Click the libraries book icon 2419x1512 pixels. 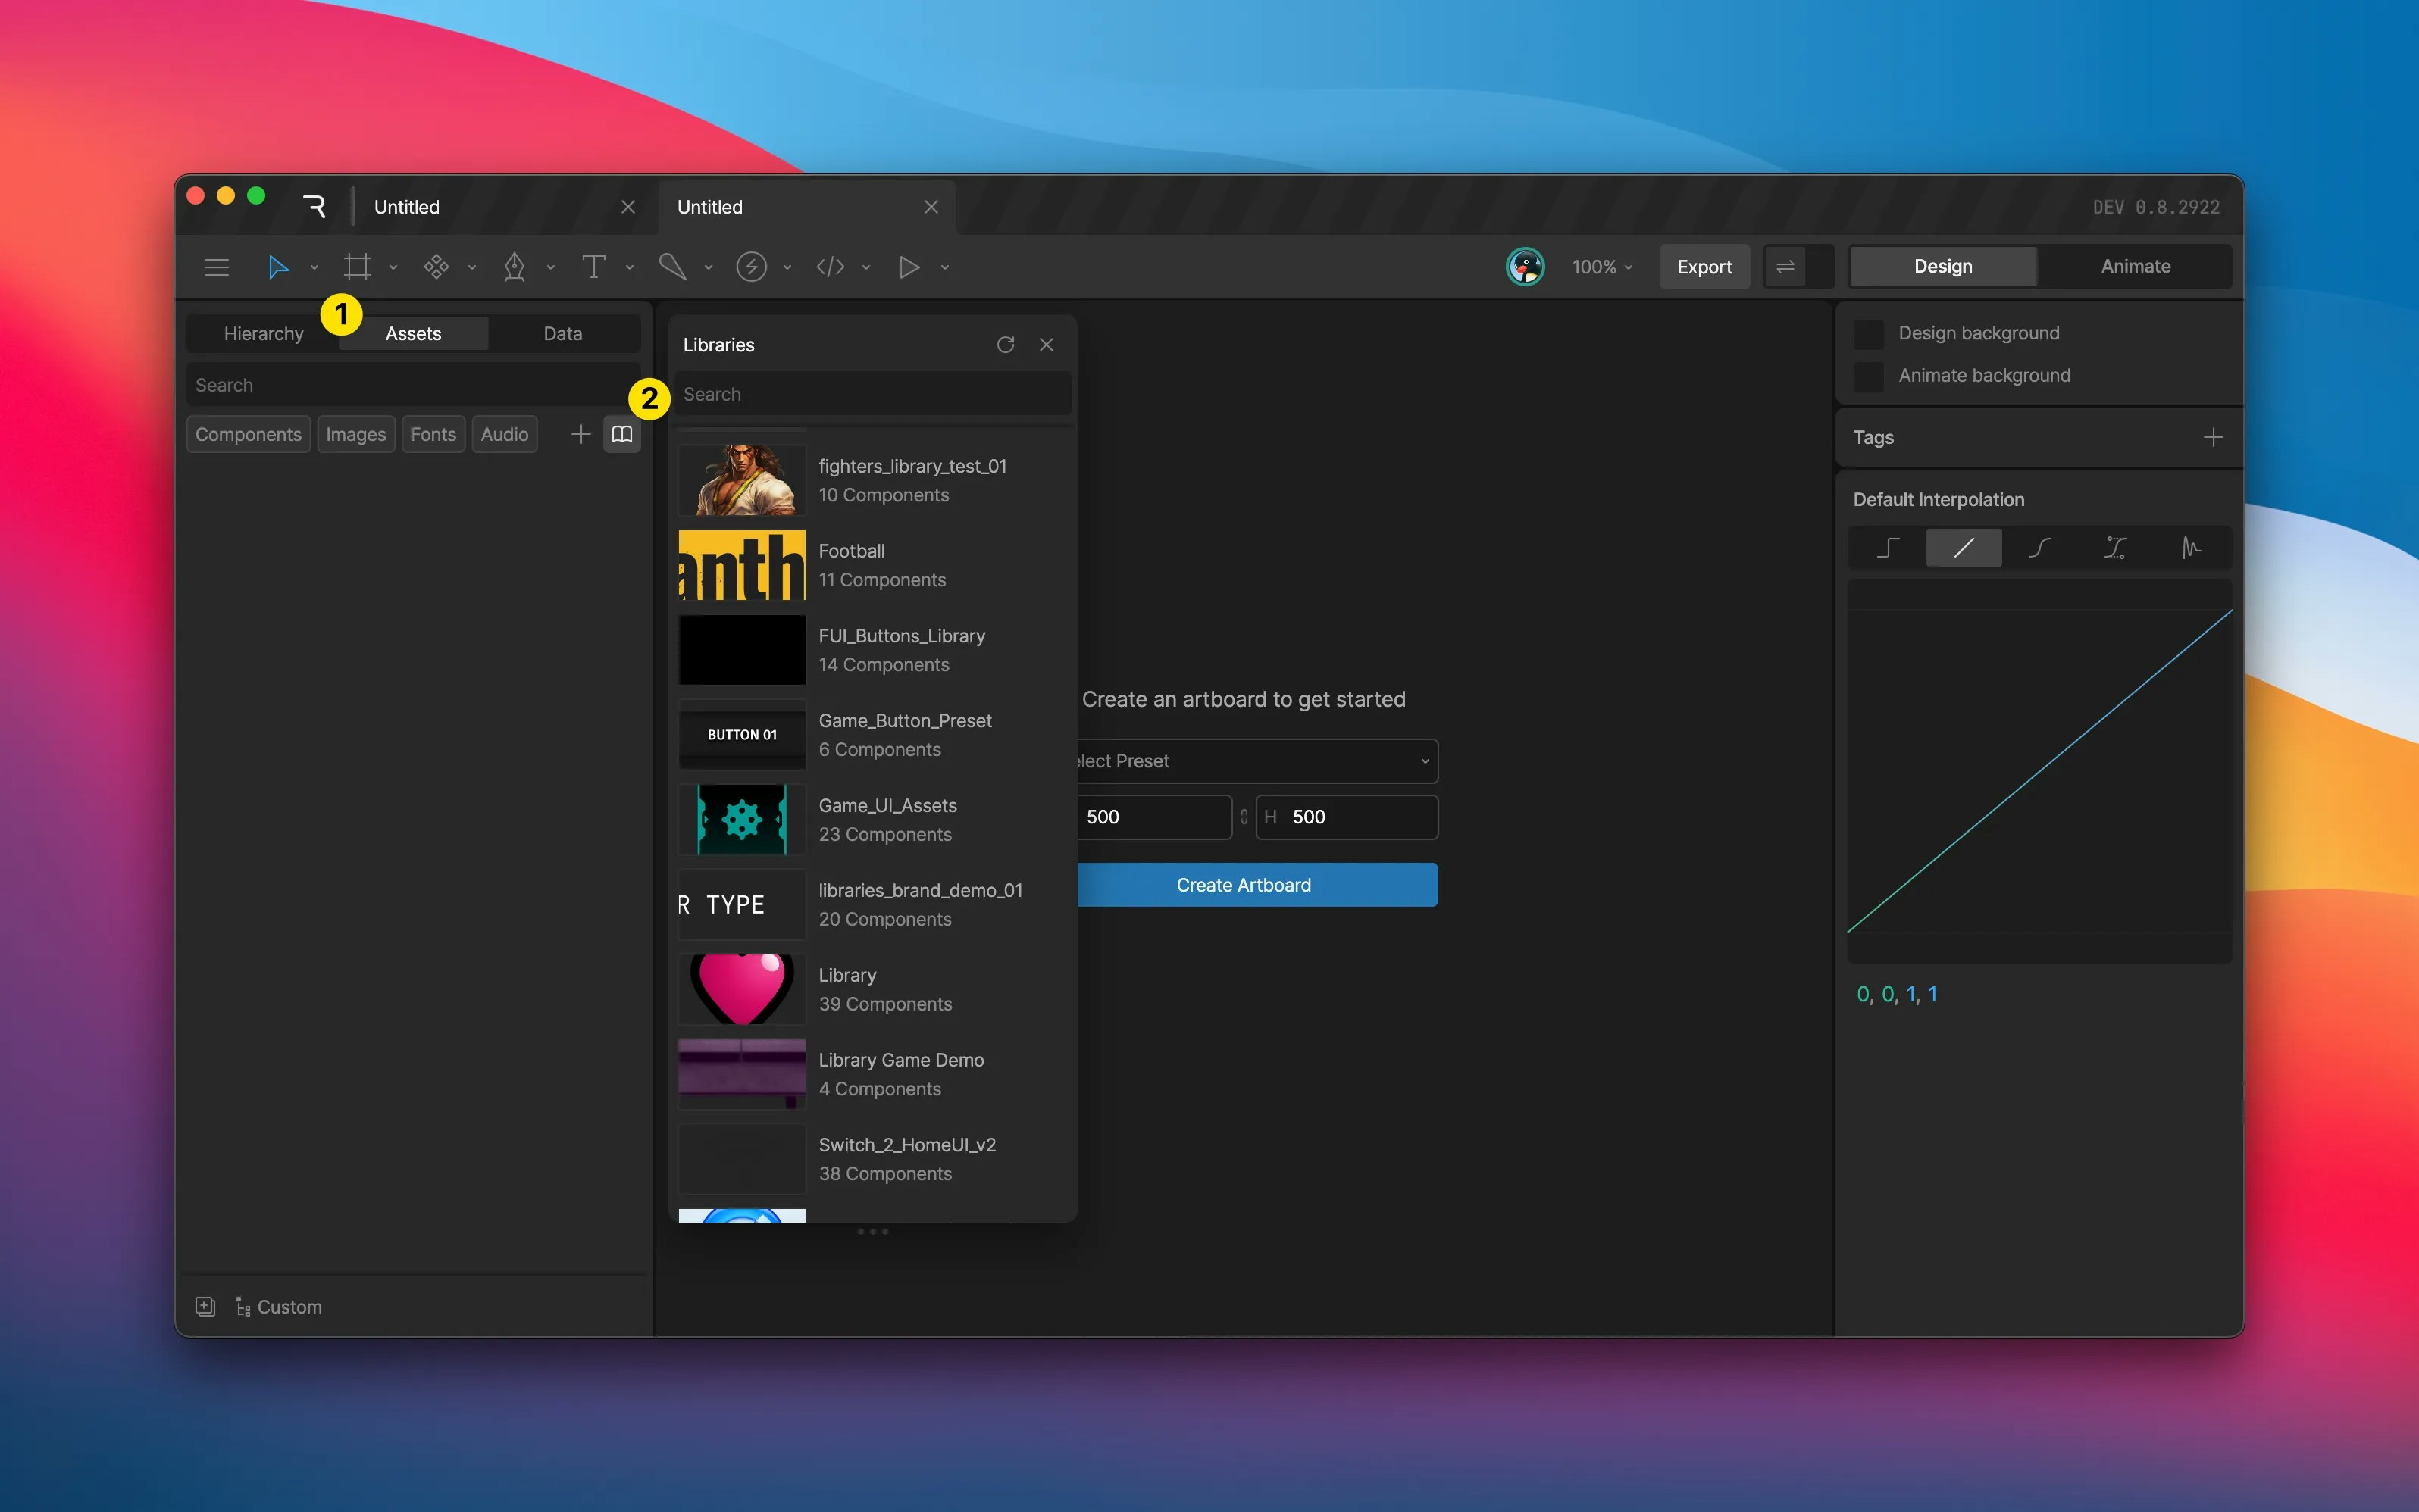point(621,434)
